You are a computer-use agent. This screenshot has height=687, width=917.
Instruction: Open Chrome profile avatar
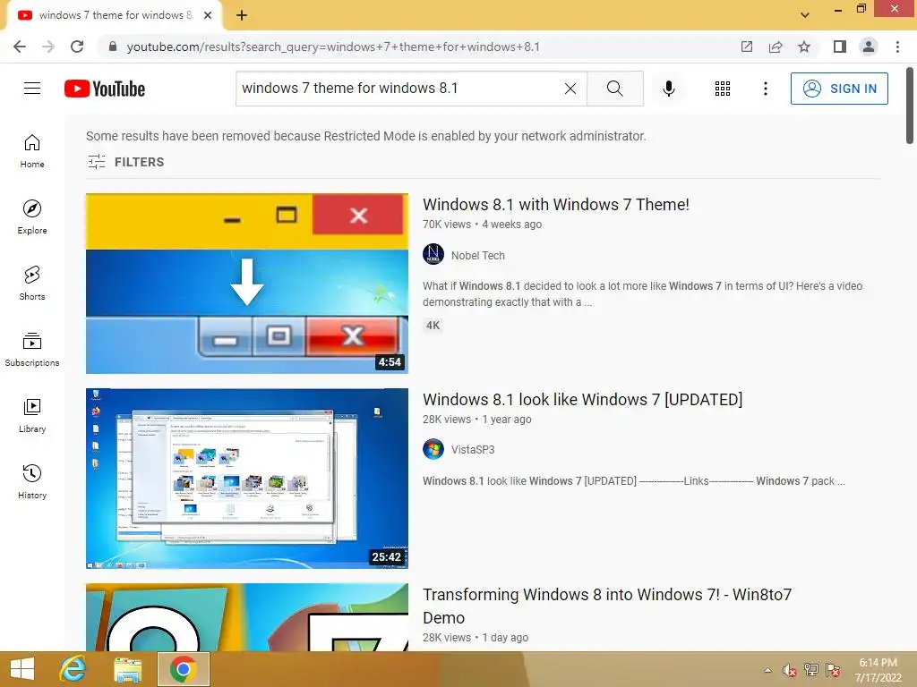pyautogui.click(x=869, y=47)
